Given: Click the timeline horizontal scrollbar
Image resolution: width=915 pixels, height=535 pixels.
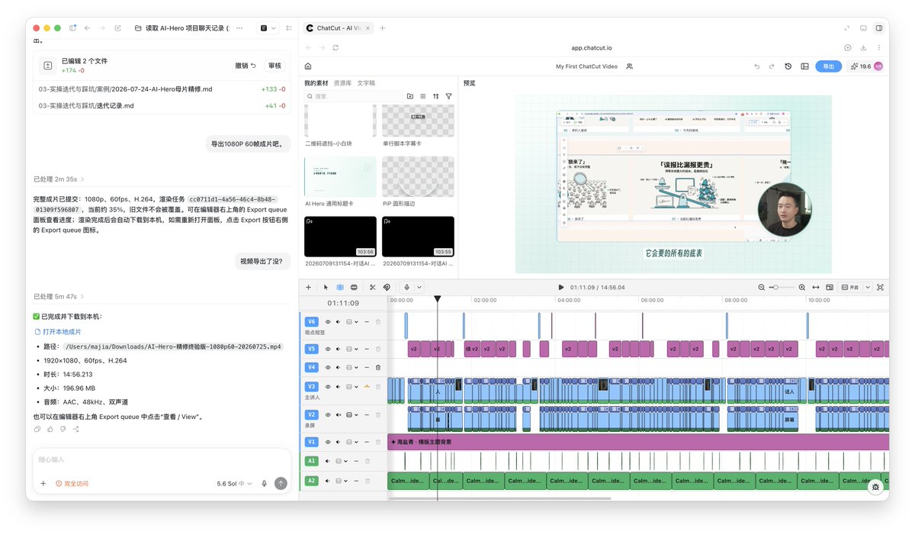Looking at the screenshot, I should point(499,498).
